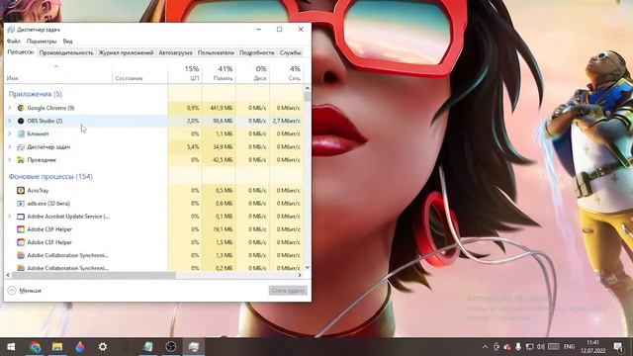Screen dimensions: 633x356
Task: Click the Google Chrome process icon
Action: (x=21, y=108)
